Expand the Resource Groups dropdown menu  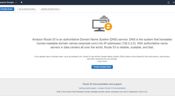[x=8, y=2]
